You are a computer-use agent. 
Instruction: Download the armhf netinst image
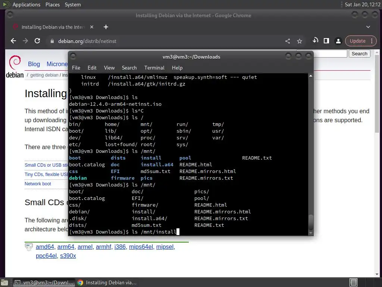(104, 247)
